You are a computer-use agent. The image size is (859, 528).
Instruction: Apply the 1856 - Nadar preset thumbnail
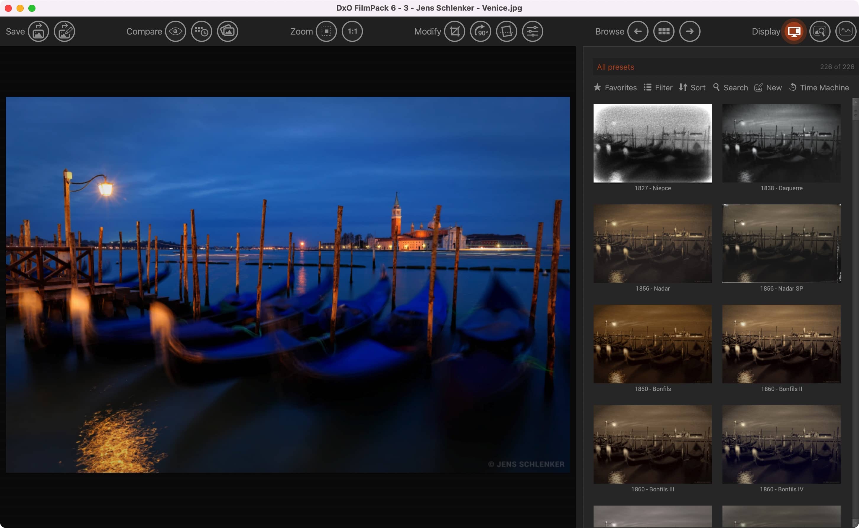pos(652,244)
